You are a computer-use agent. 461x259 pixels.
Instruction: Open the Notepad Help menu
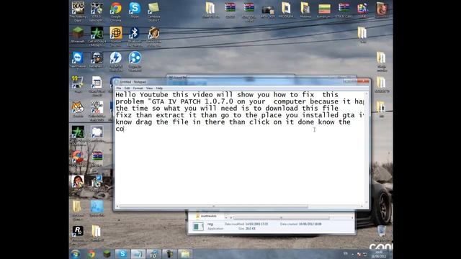coord(159,88)
